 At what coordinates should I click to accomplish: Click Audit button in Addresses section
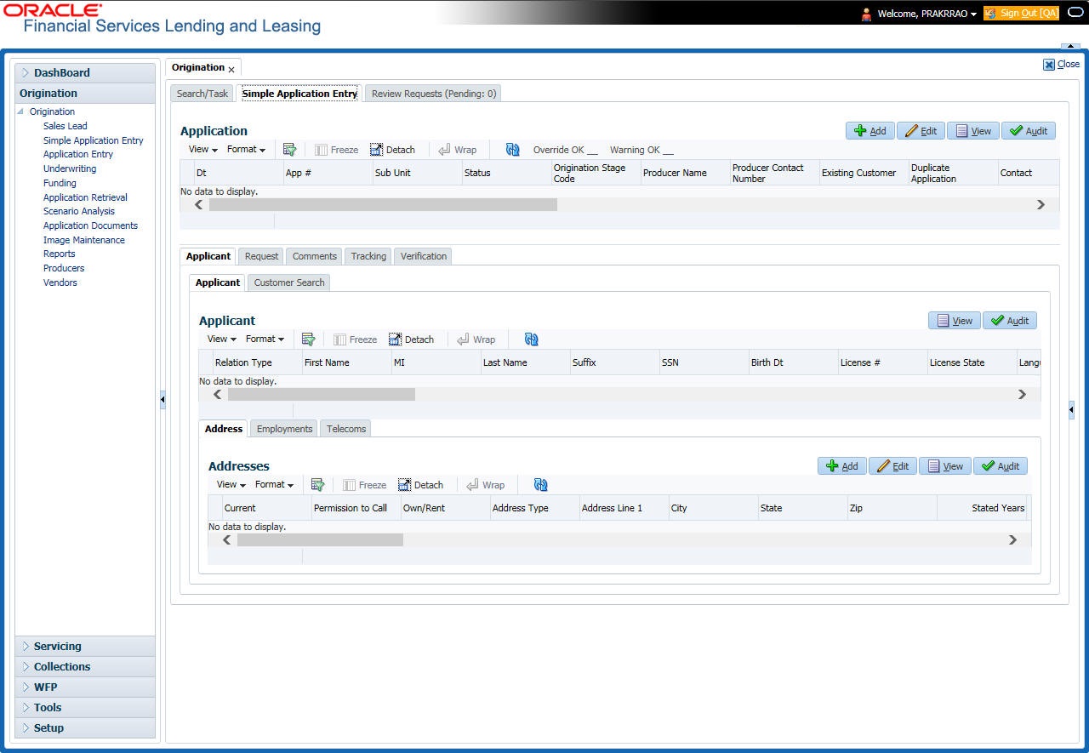1001,466
